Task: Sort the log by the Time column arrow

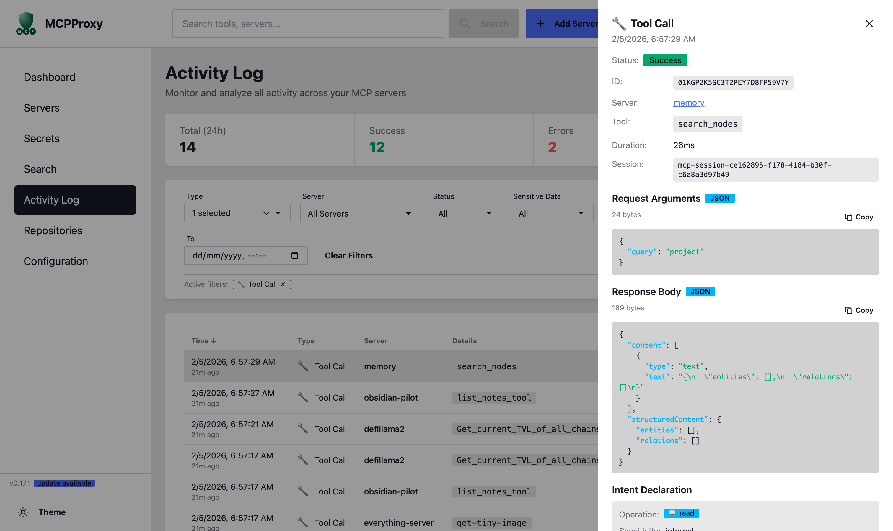Action: 214,341
